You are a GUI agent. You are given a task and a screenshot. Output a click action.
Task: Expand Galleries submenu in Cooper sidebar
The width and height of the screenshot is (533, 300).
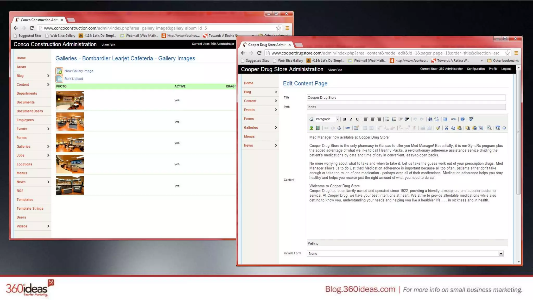pos(276,128)
